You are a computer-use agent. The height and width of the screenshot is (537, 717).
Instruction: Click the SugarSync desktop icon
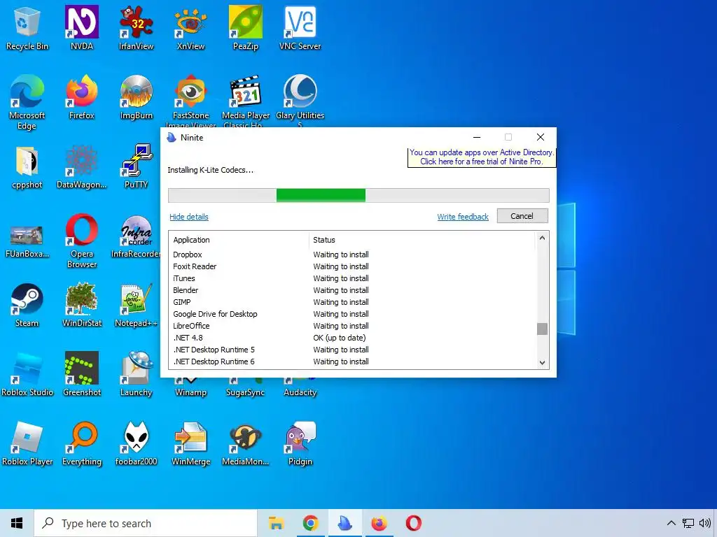[x=246, y=388]
